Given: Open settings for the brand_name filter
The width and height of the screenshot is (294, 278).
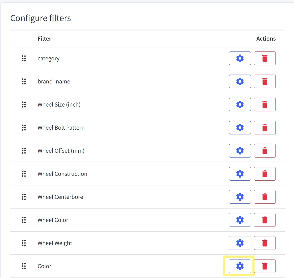Looking at the screenshot, I should (x=240, y=81).
